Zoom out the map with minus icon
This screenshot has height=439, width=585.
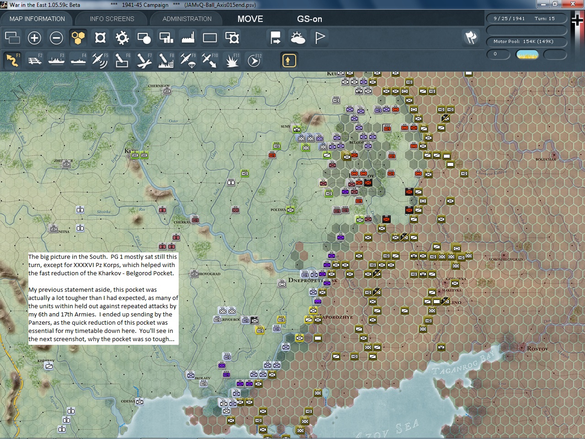click(56, 37)
